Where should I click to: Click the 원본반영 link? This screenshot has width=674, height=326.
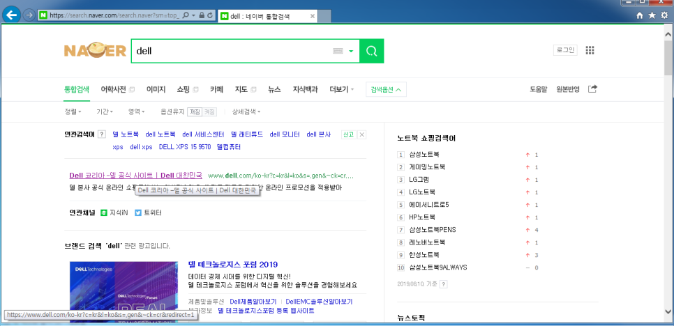coord(568,90)
